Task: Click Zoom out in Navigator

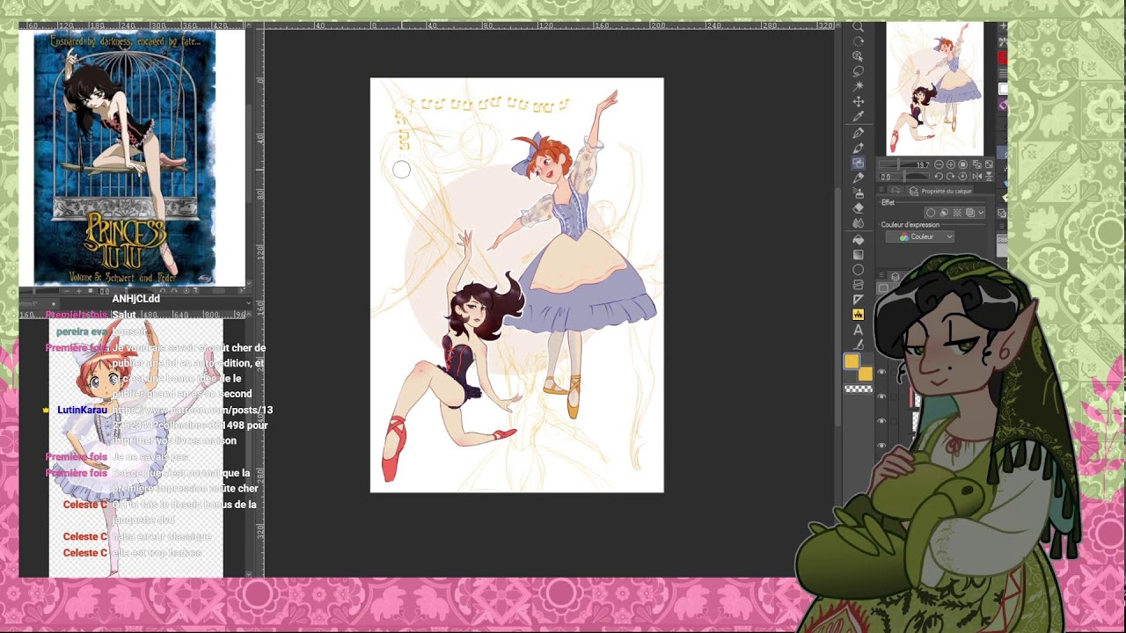Action: (x=939, y=164)
